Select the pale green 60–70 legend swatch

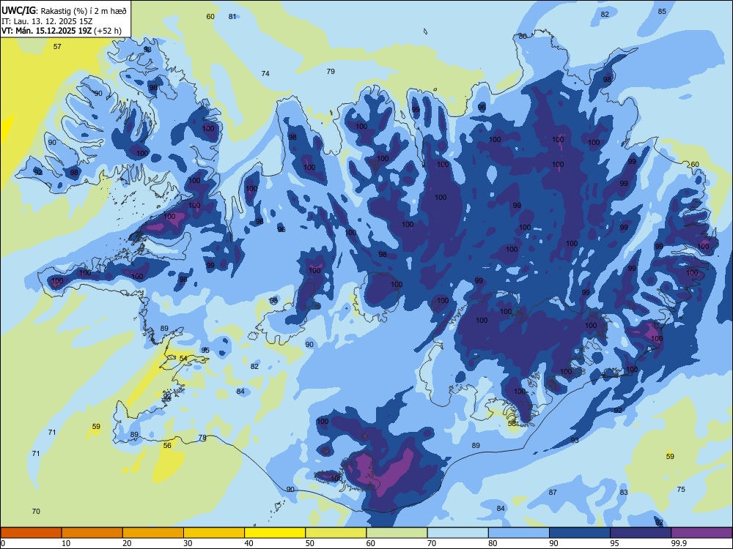coord(397,533)
